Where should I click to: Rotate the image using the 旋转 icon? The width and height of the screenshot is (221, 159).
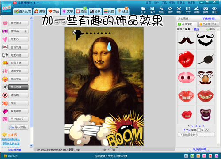tap(170, 10)
